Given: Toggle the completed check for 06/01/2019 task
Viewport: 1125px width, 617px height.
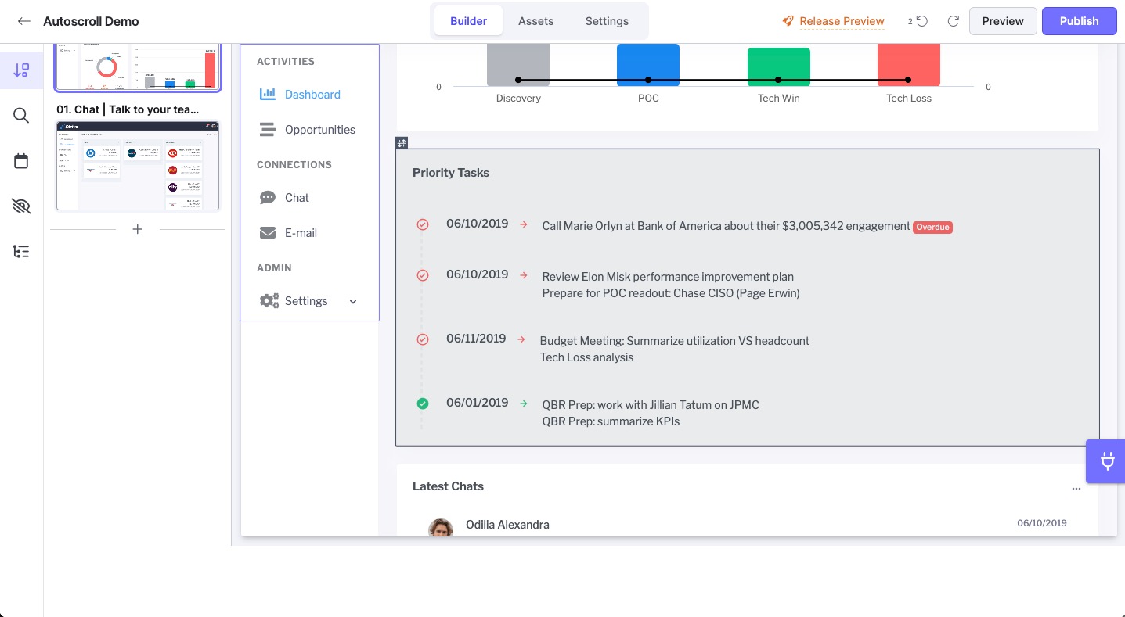Looking at the screenshot, I should [423, 404].
